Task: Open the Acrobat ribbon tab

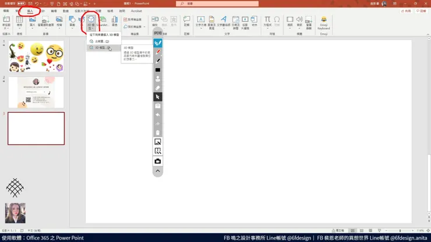Action: (136, 11)
